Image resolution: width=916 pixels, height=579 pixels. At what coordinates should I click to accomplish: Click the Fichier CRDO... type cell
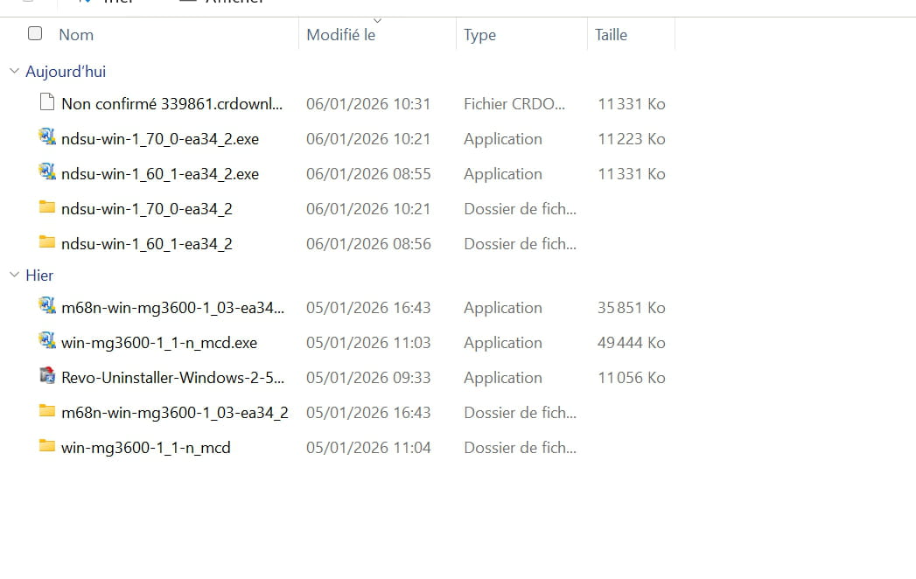[514, 104]
